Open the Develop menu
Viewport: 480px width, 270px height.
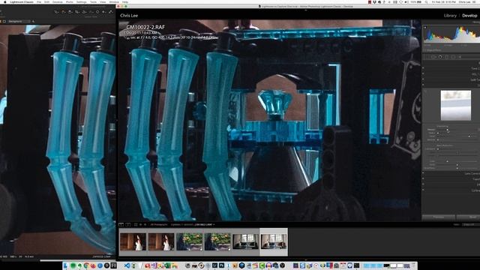[58, 2]
